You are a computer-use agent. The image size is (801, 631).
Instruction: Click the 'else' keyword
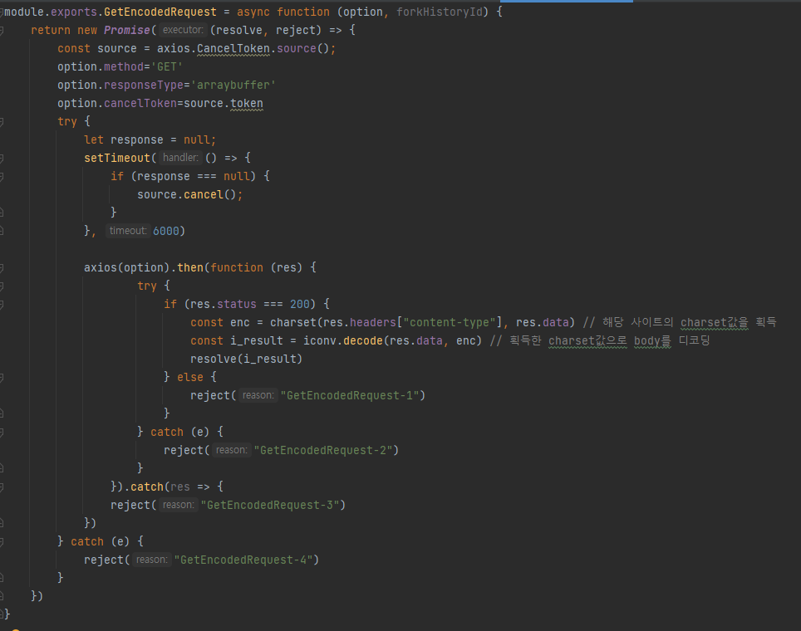coord(190,377)
